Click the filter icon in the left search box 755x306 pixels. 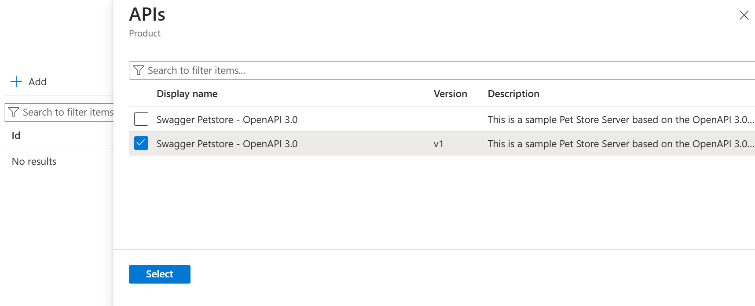14,112
